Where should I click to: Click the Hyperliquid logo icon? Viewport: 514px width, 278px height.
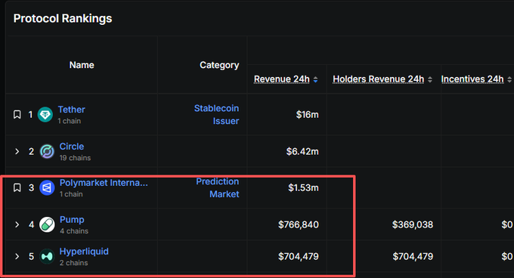point(47,256)
